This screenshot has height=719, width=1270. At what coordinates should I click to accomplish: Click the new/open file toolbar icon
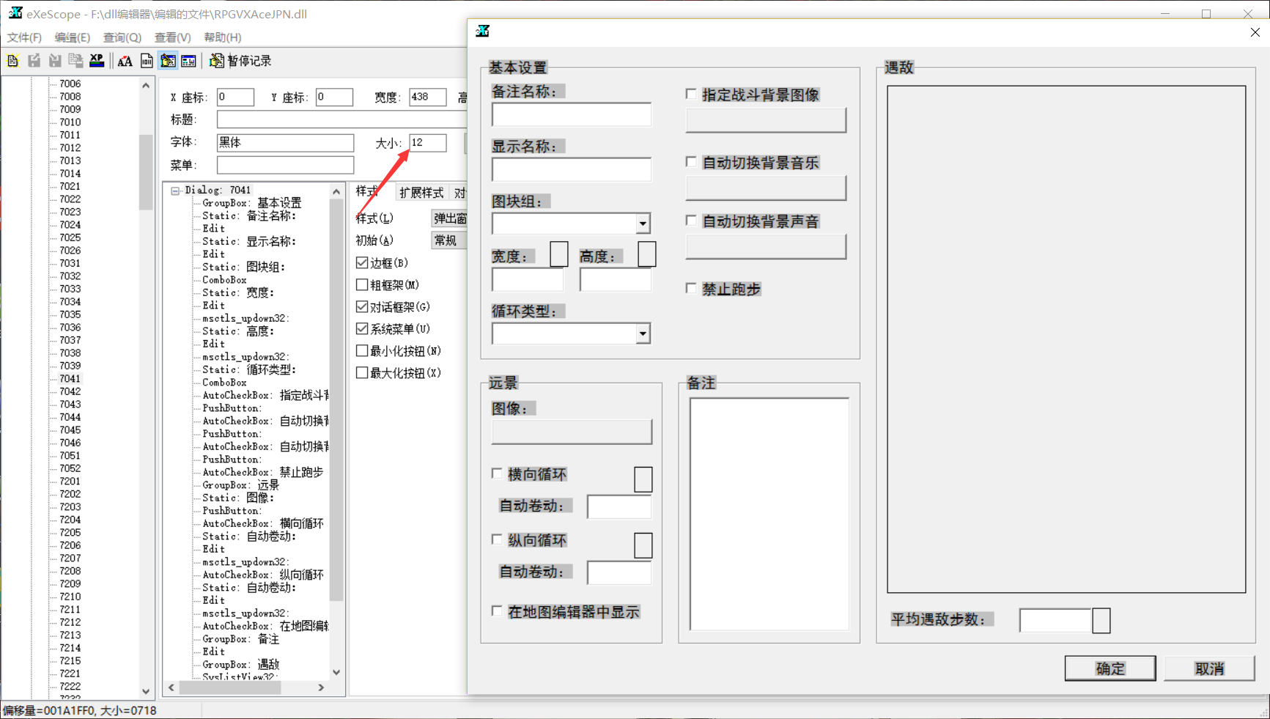click(13, 61)
